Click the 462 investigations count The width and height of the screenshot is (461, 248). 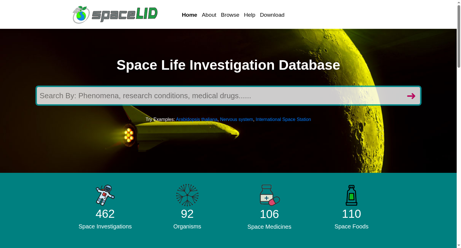point(105,214)
